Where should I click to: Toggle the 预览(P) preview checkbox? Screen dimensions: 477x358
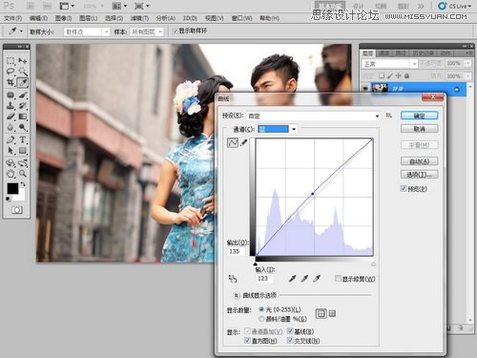pyautogui.click(x=404, y=188)
